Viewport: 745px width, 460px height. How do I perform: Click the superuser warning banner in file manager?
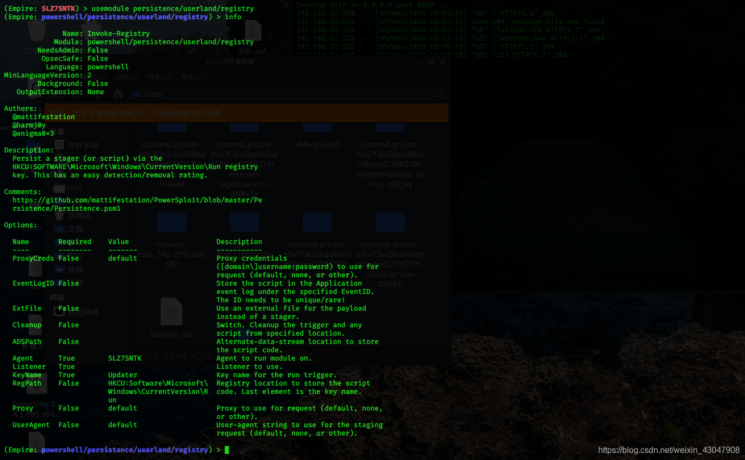coord(247,113)
